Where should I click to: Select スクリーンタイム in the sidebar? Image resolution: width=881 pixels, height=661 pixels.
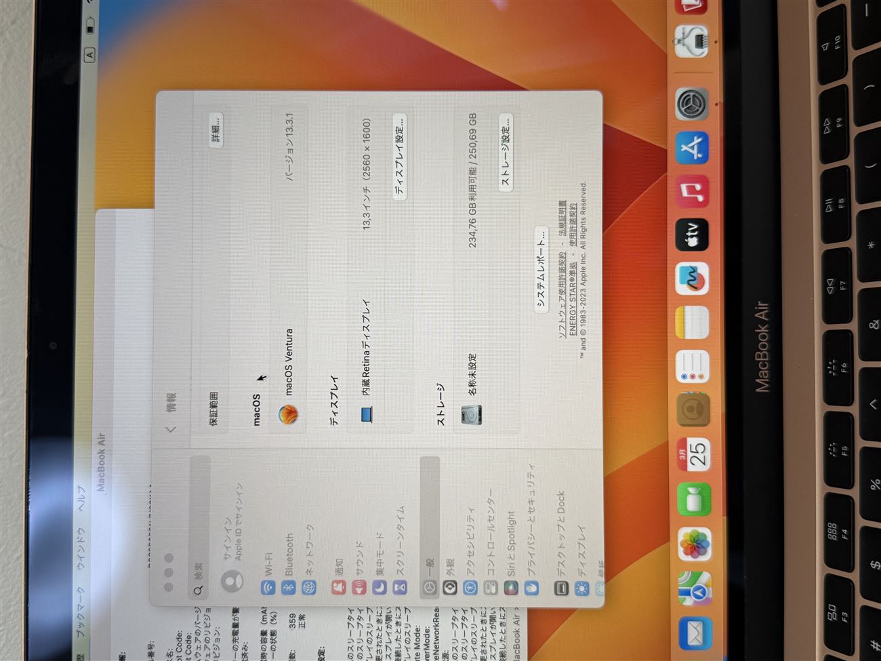(400, 550)
